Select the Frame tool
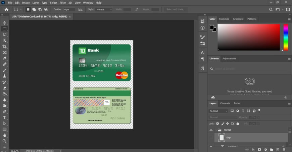This screenshot has height=152, width=292. [4, 53]
